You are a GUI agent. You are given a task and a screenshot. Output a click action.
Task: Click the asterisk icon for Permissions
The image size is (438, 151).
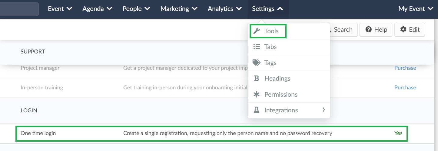point(257,94)
